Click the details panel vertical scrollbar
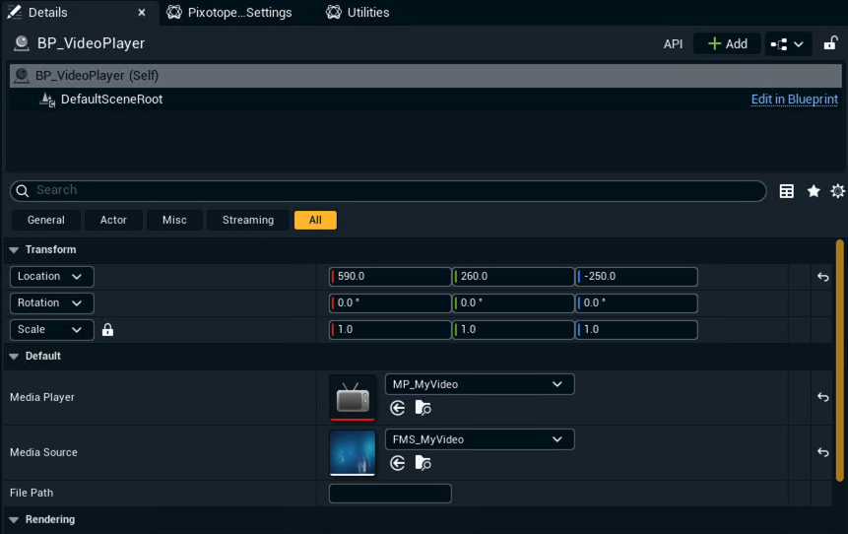The height and width of the screenshot is (534, 848). coord(839,360)
